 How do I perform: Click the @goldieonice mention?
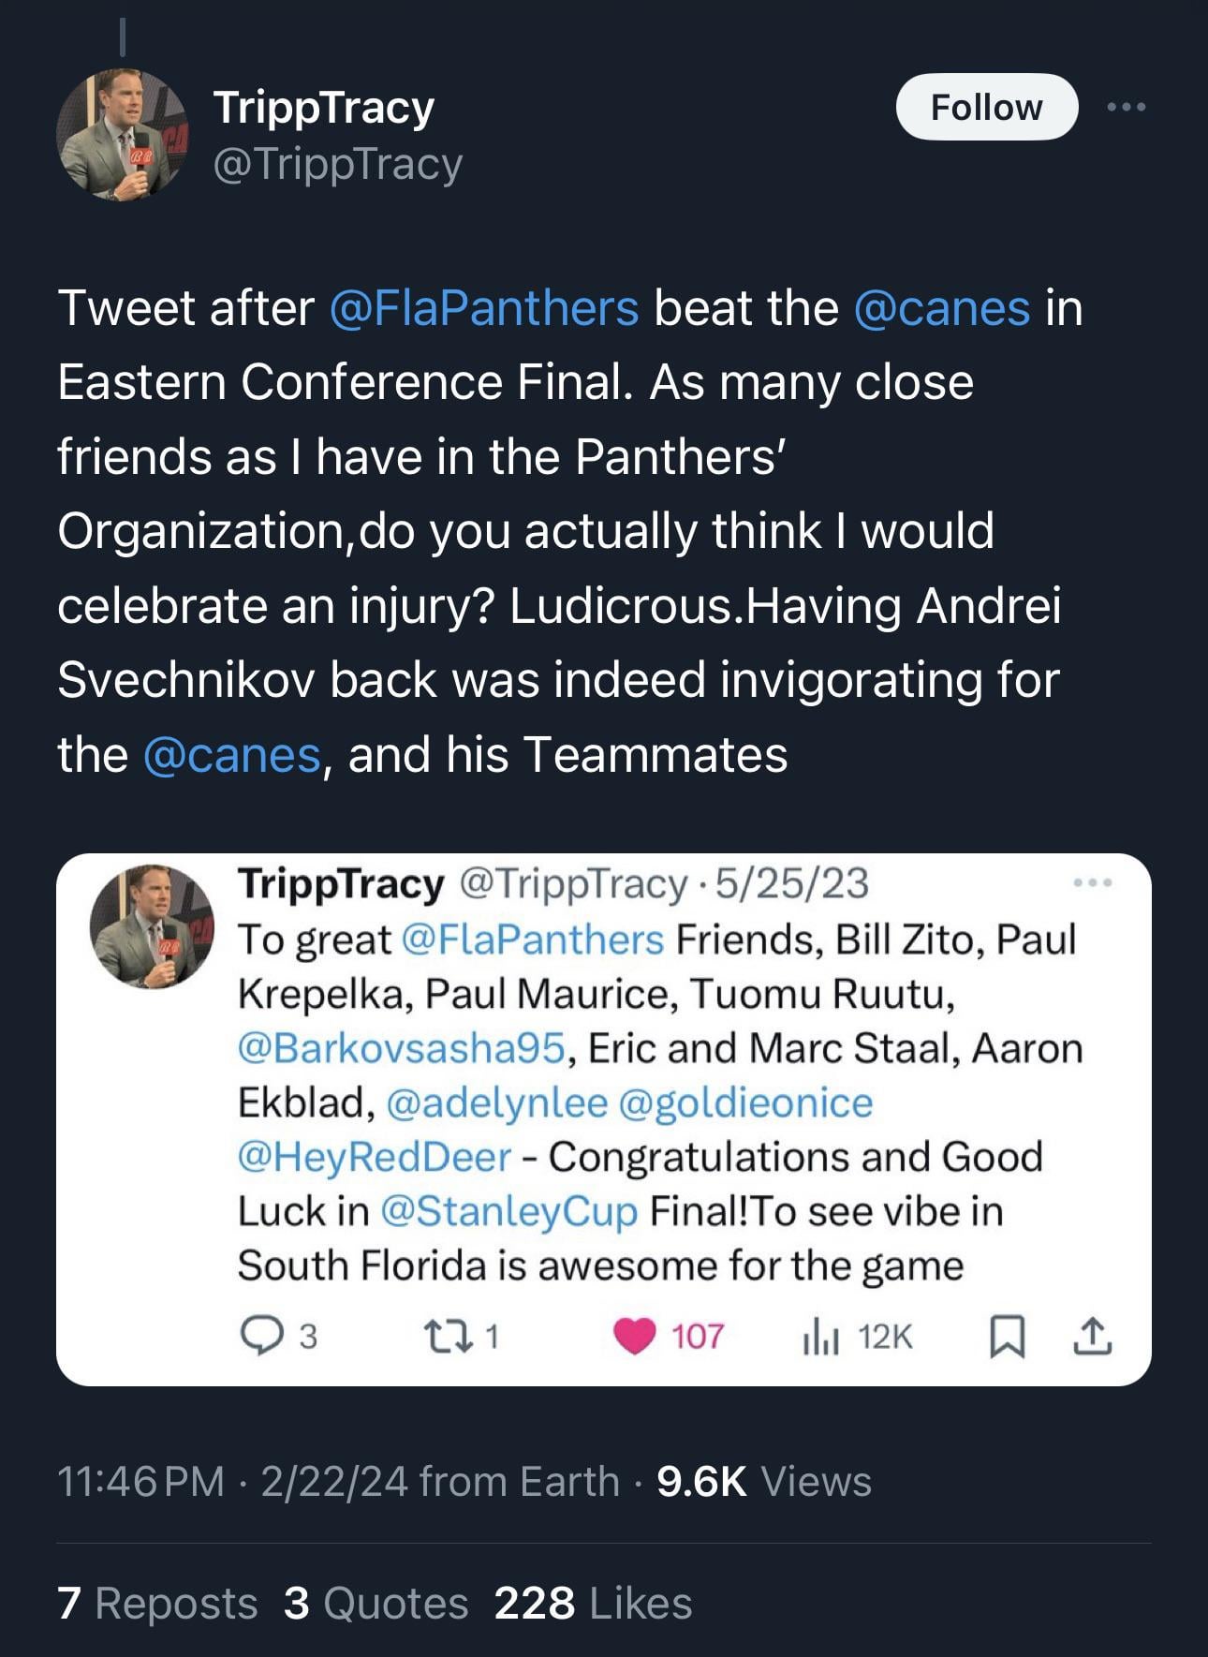(745, 1102)
